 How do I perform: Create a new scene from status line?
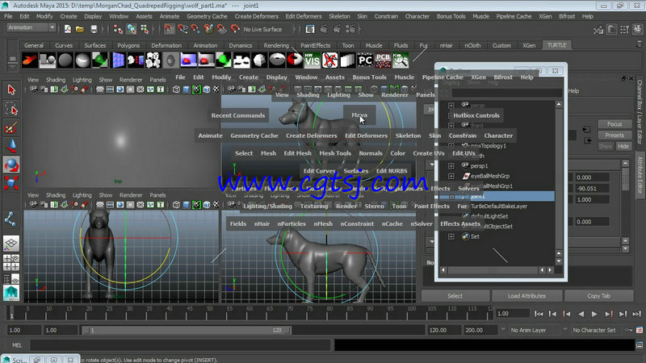tap(68, 29)
